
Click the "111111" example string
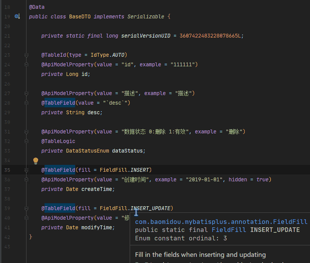pyautogui.click(x=183, y=65)
